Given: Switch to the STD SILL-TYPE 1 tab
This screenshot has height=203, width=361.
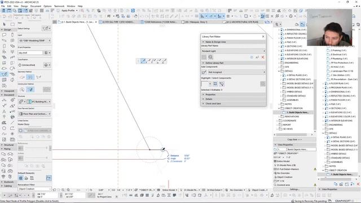Looking at the screenshot, I should 119,22.
